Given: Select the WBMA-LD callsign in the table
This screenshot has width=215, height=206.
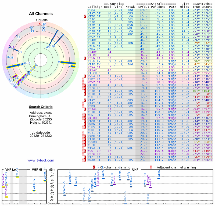Looking at the screenshot, I should pos(94,49).
